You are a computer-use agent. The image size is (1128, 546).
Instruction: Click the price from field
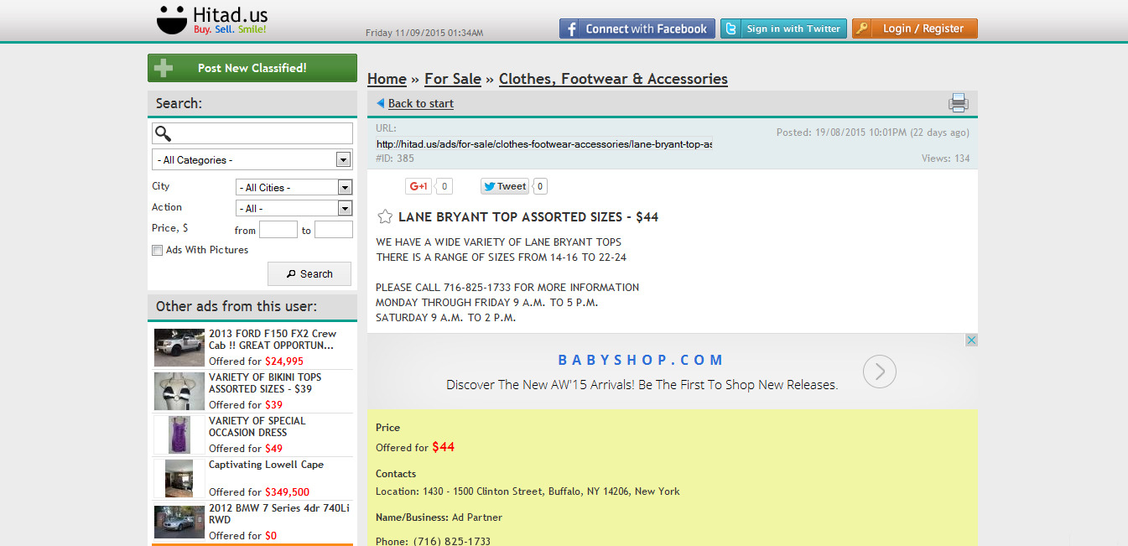(x=278, y=230)
